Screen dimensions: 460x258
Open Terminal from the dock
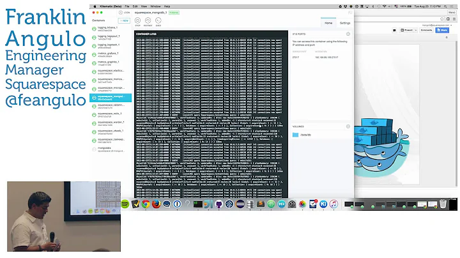[197, 204]
